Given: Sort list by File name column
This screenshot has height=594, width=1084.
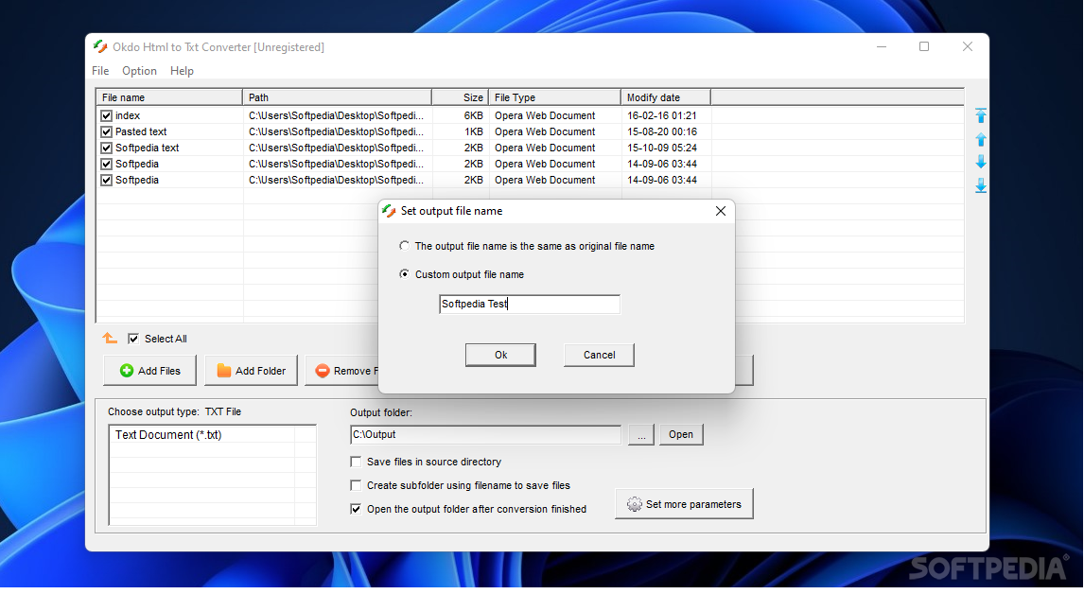Looking at the screenshot, I should click(x=169, y=97).
